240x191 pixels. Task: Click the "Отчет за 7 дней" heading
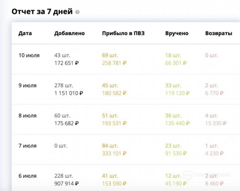pos(42,11)
